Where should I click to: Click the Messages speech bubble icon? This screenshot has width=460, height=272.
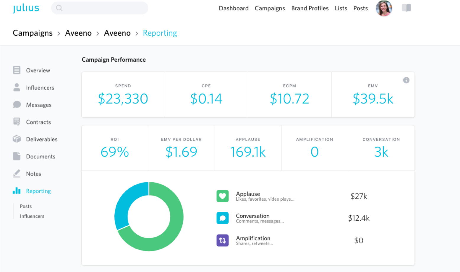click(17, 104)
